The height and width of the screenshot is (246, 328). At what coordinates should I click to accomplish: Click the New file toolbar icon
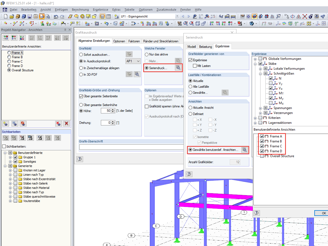pyautogui.click(x=6, y=16)
